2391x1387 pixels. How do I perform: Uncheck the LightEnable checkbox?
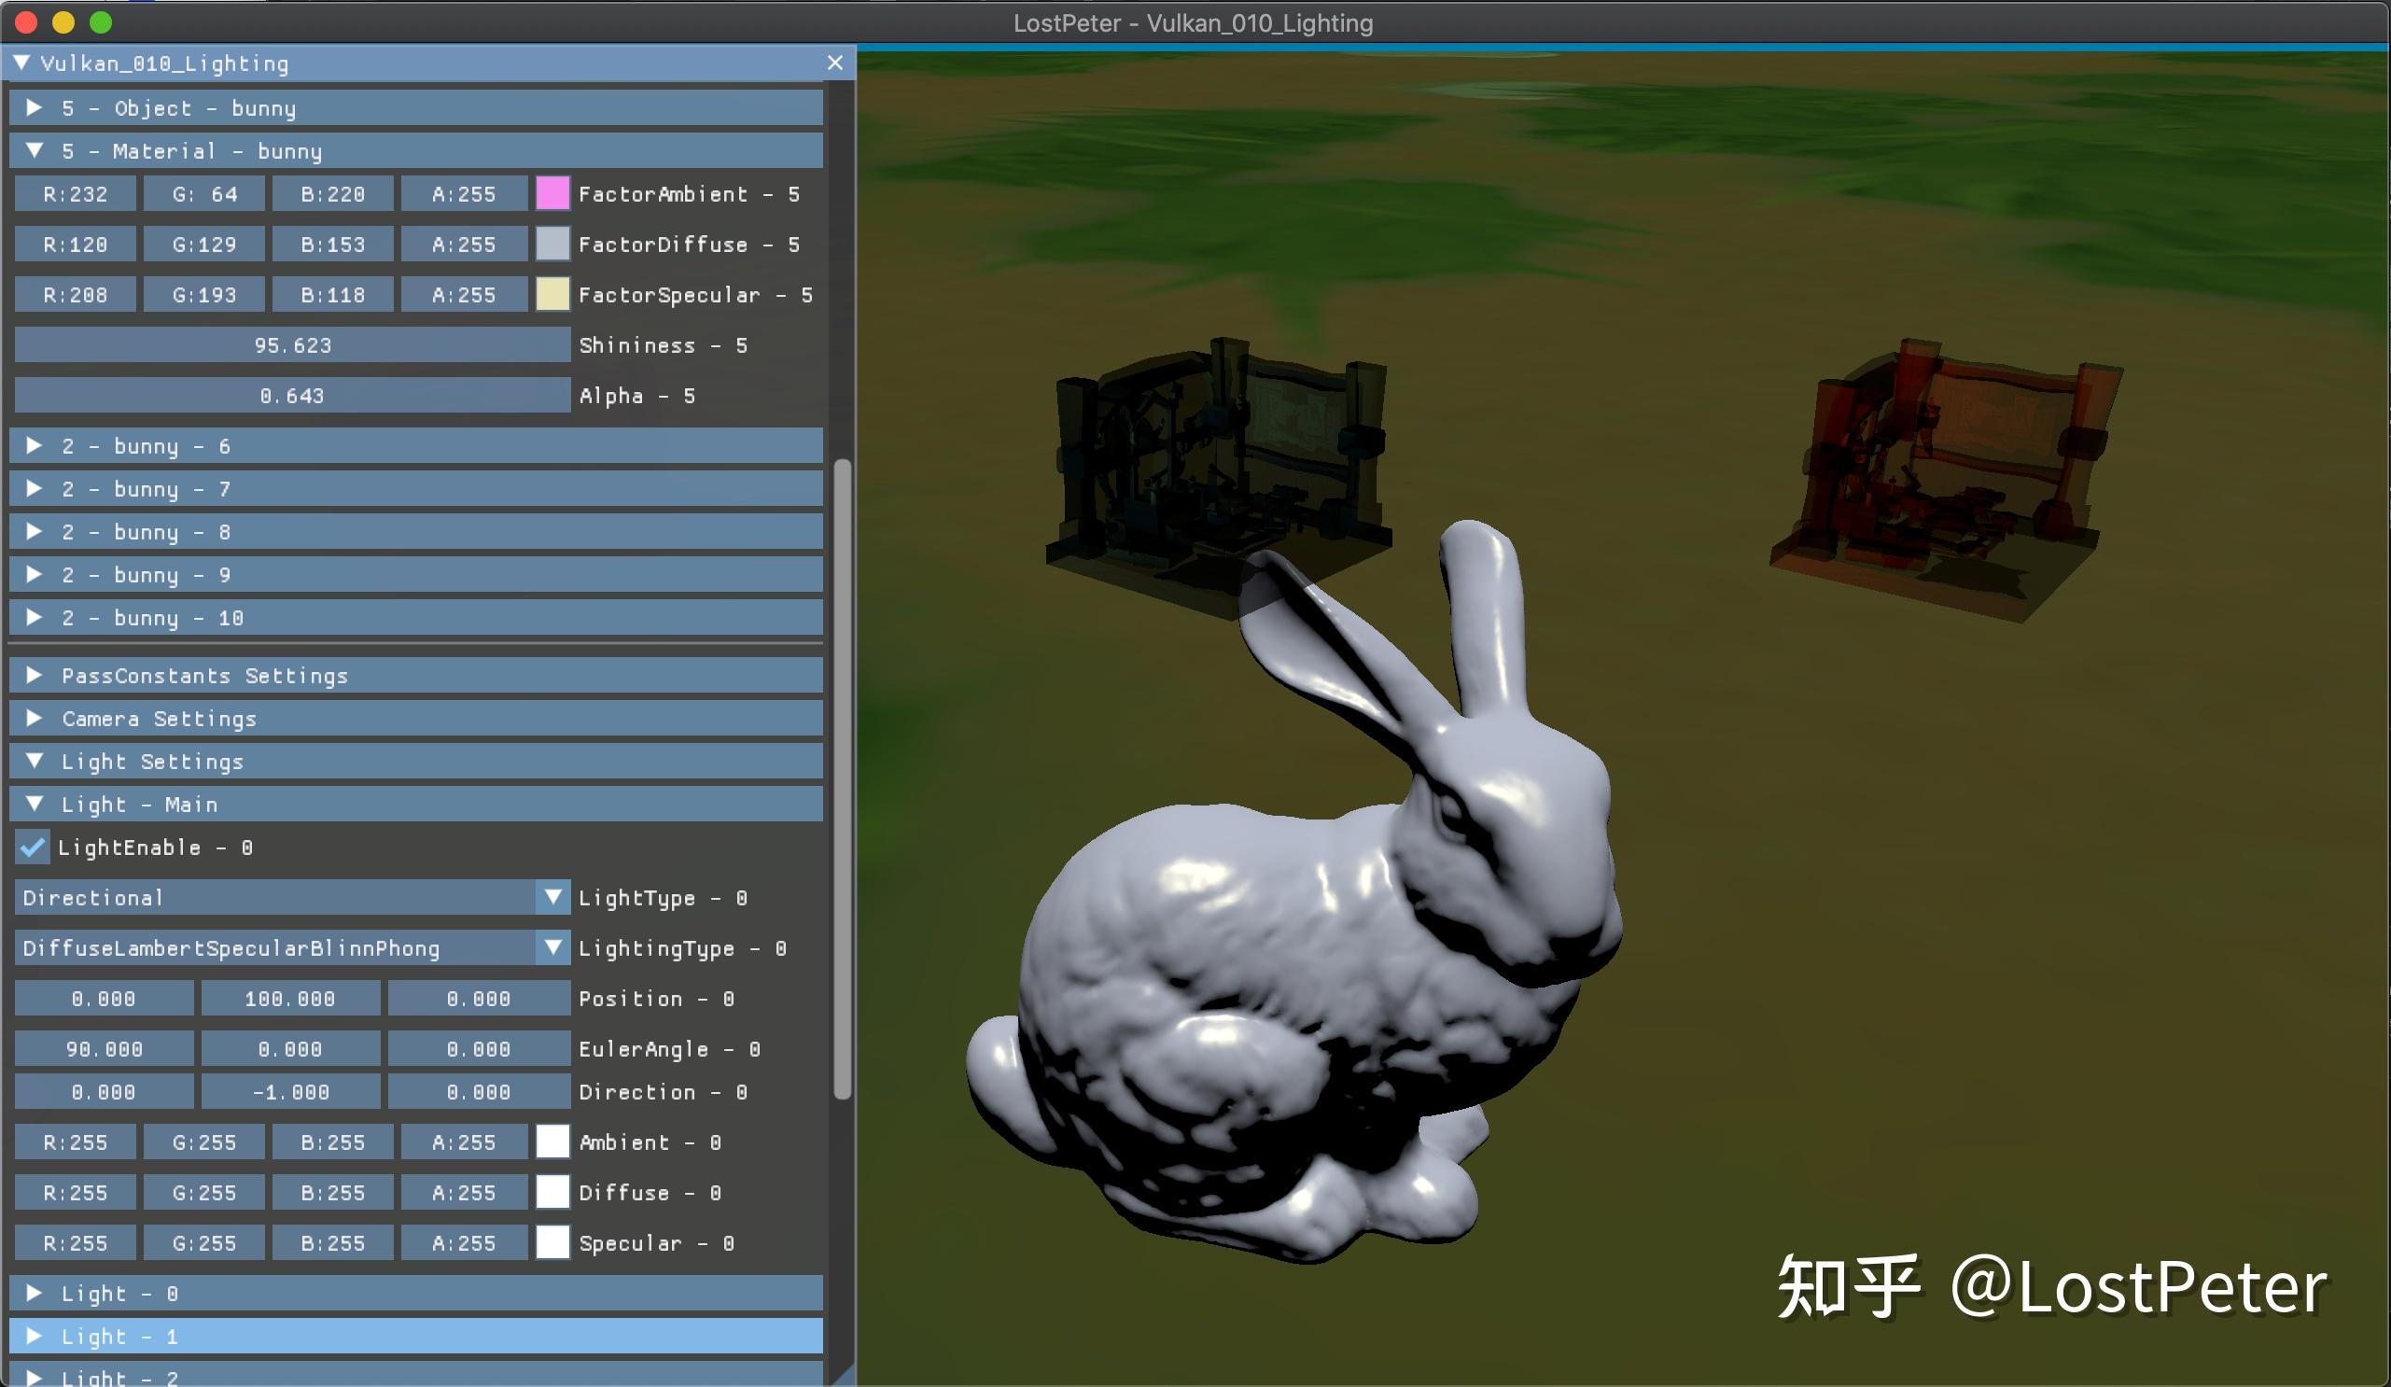tap(32, 848)
